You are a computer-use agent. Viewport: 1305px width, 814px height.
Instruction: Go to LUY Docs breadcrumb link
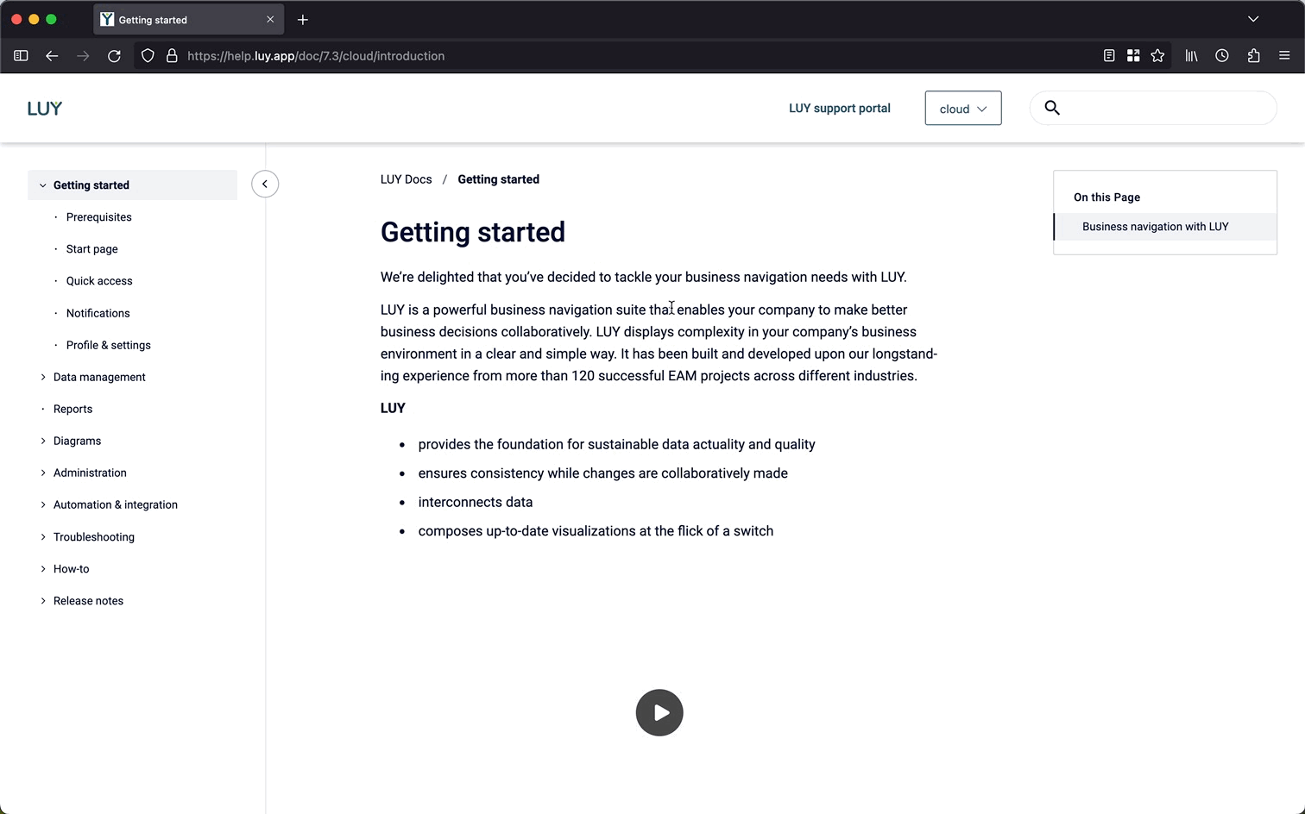pyautogui.click(x=406, y=179)
